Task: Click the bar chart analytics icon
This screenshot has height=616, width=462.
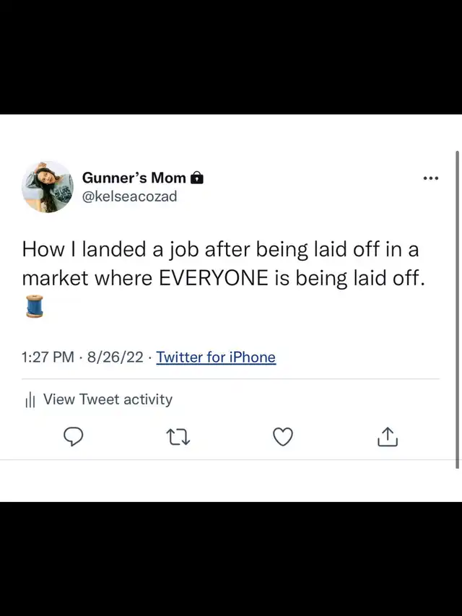Action: 30,400
